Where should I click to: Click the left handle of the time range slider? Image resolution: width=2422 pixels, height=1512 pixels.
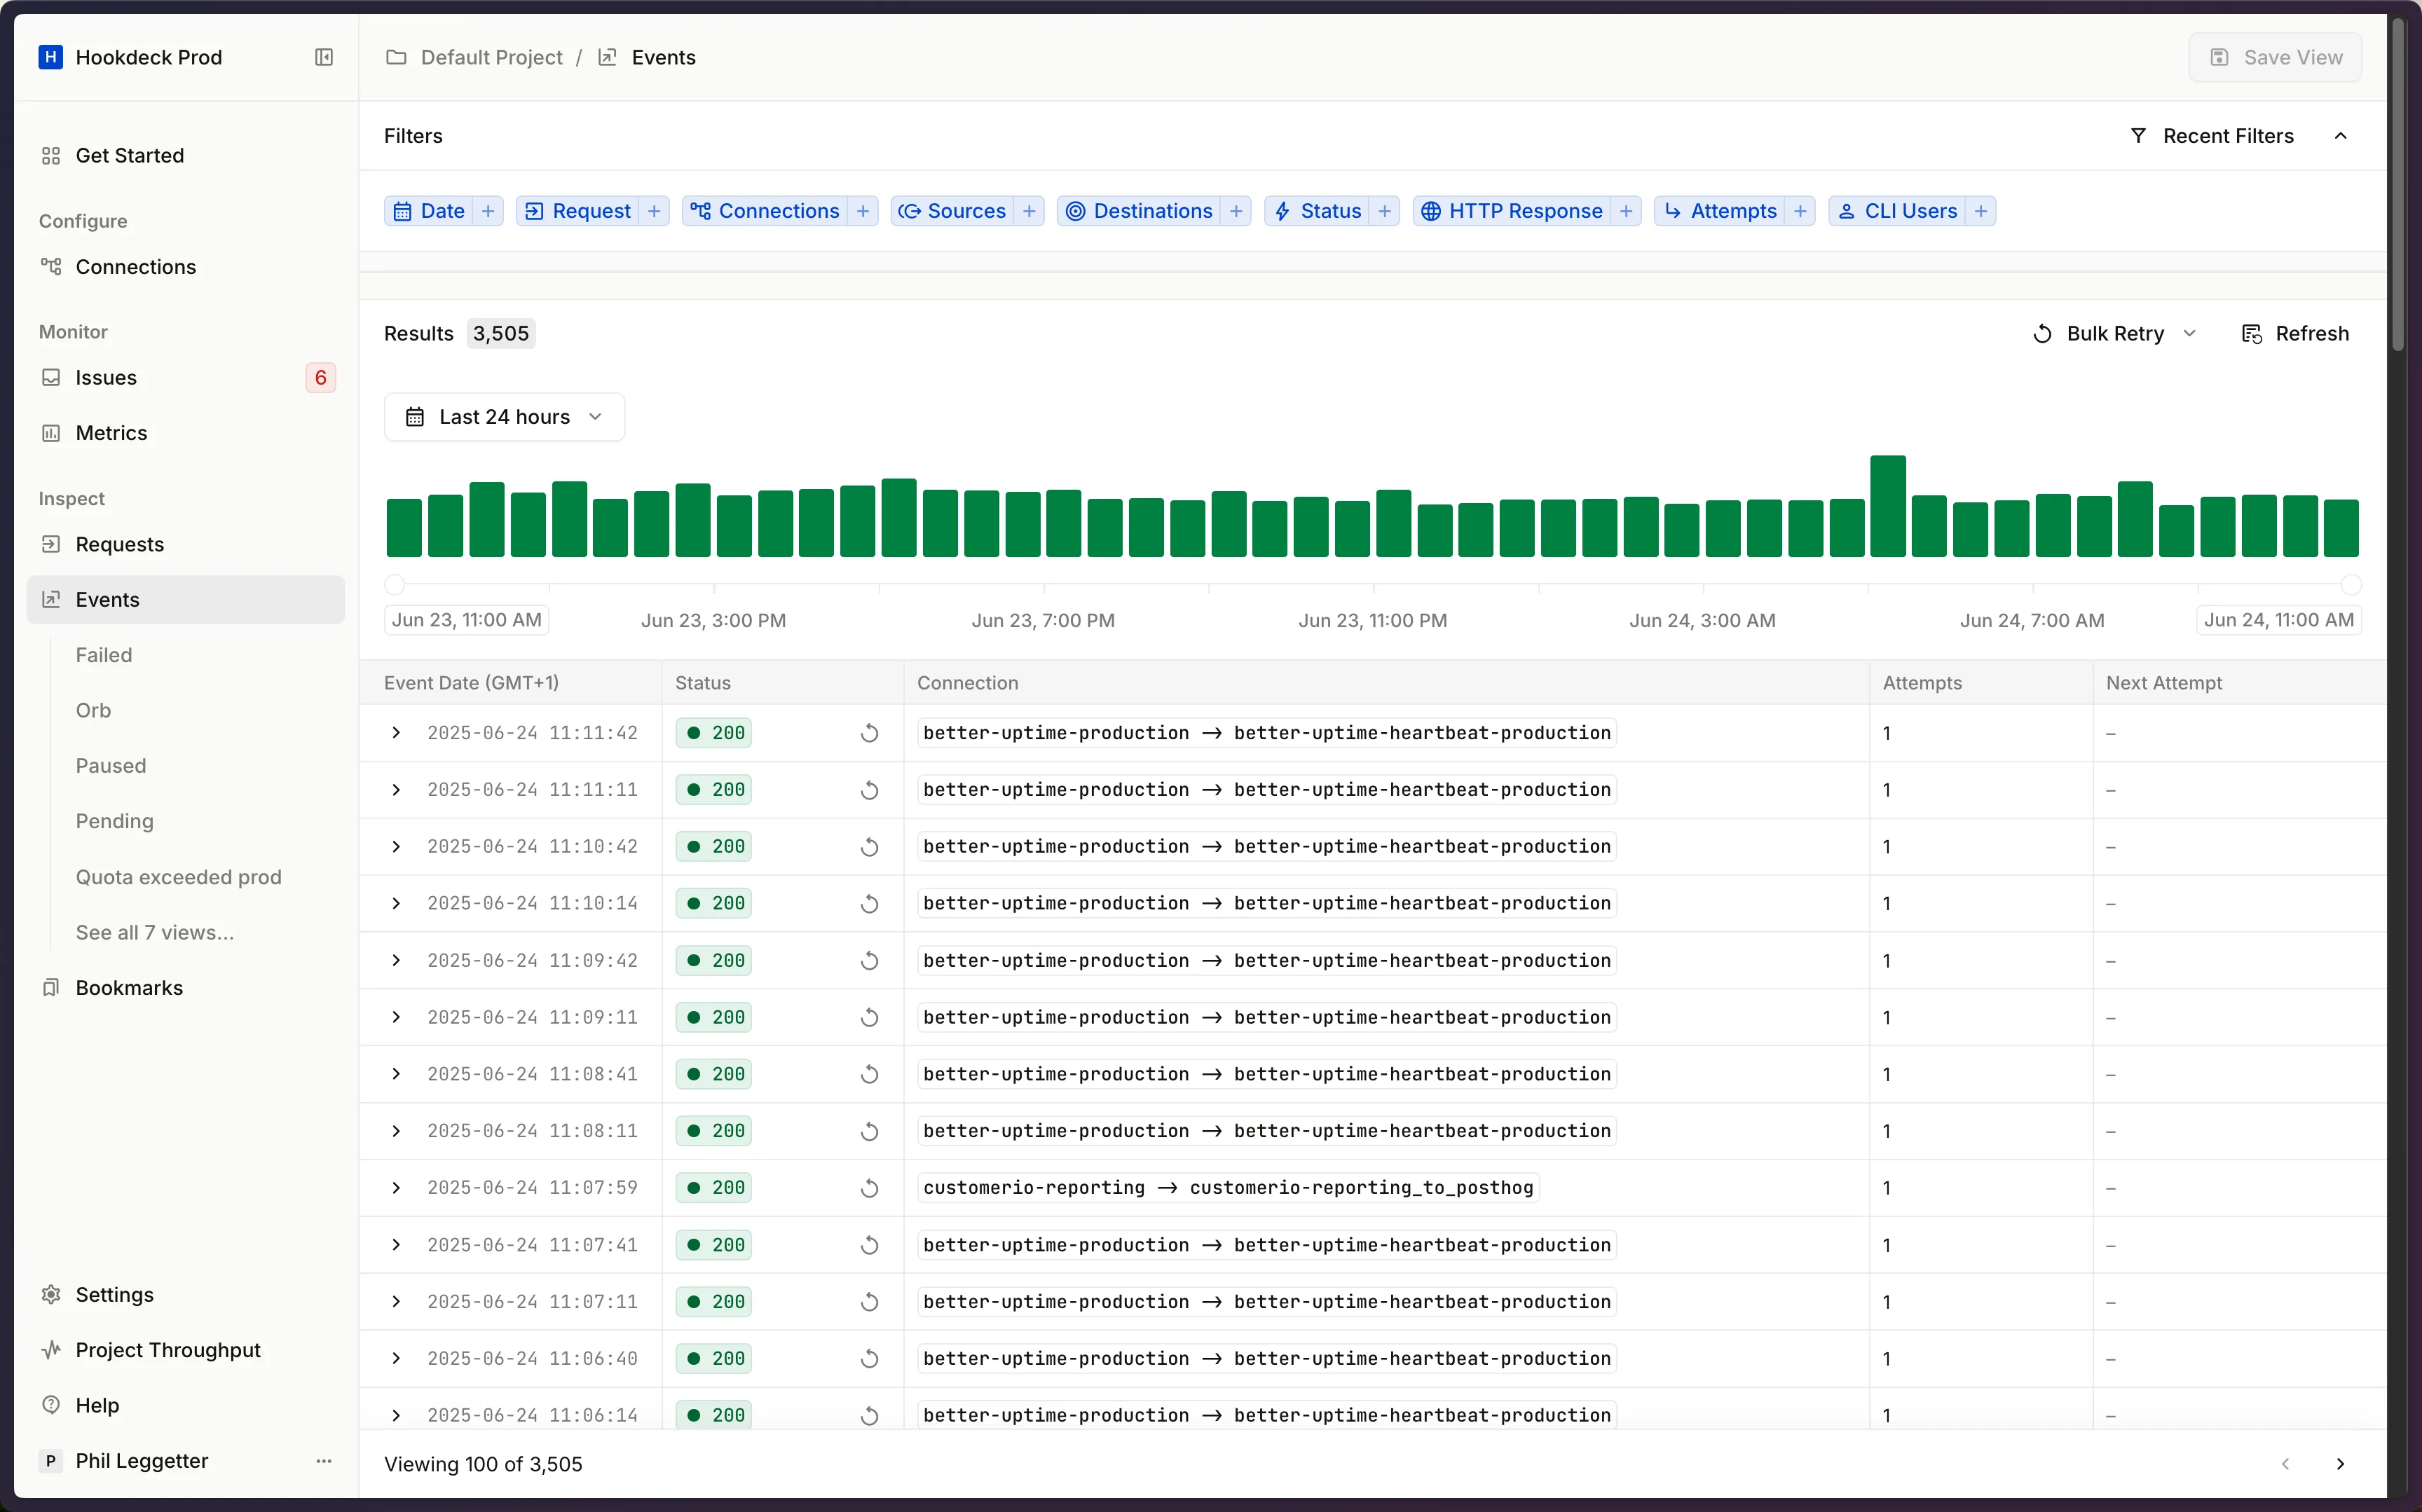coord(395,584)
